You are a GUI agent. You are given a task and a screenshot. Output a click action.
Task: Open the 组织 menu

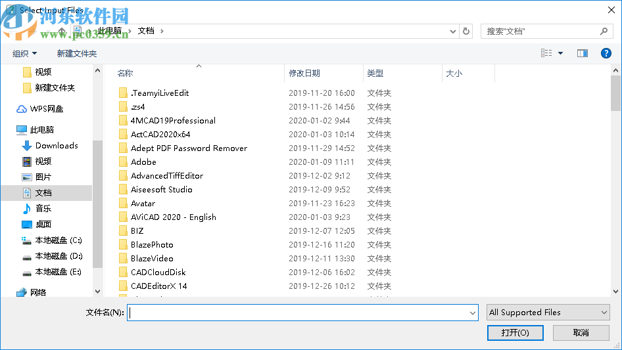point(24,53)
